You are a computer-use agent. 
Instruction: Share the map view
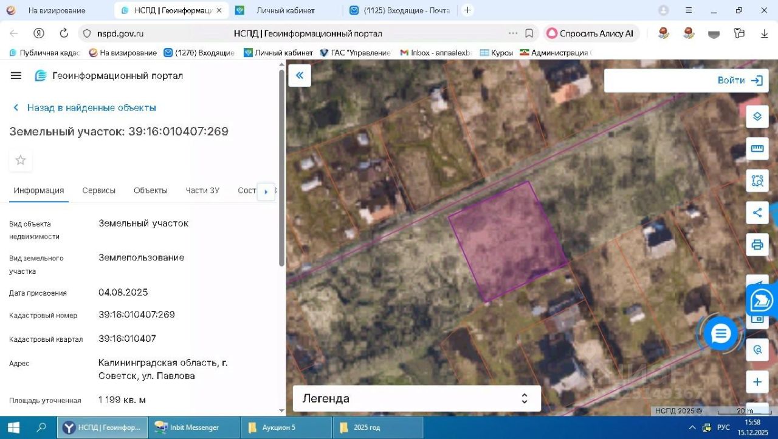click(757, 213)
